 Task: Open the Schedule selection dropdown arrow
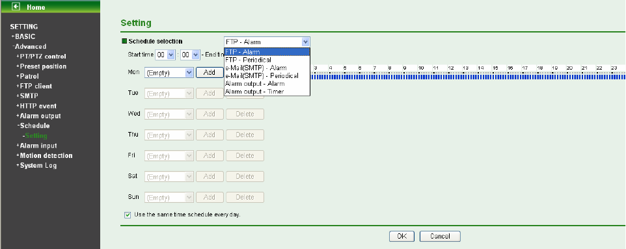(305, 42)
